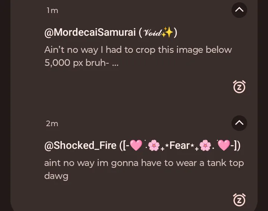Click the sparkles emoji after Void

(x=168, y=33)
